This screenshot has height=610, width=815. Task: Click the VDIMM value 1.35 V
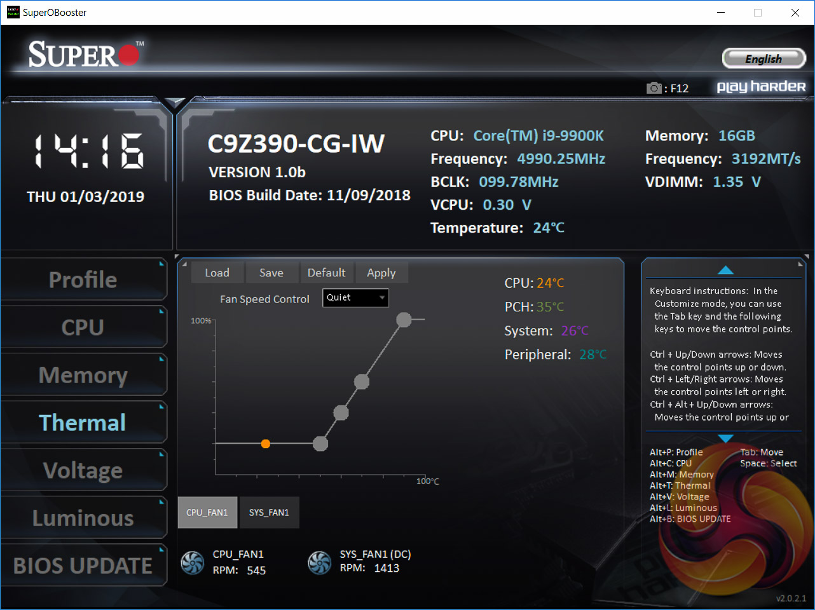[x=737, y=182]
